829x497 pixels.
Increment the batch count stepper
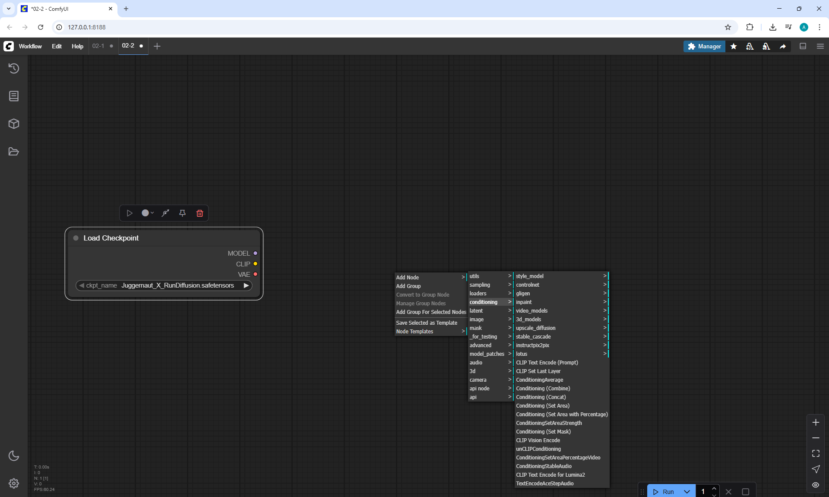[x=714, y=488]
